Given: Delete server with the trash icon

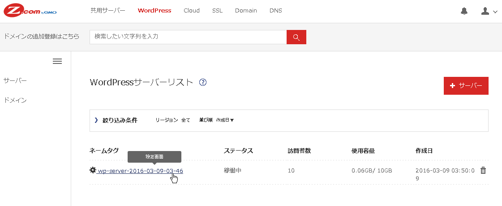Looking at the screenshot, I should click(483, 171).
